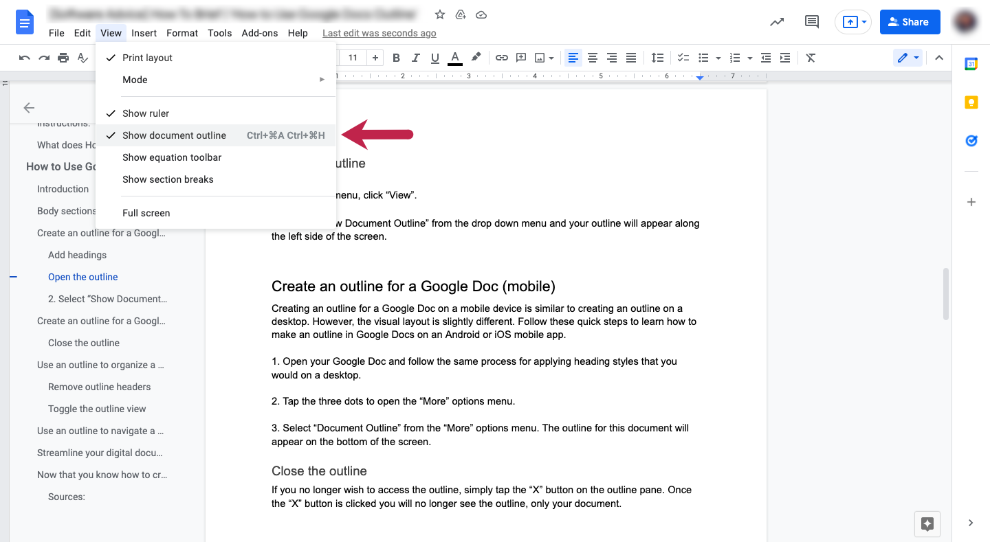The height and width of the screenshot is (542, 990).
Task: Insert an image
Action: 539,58
